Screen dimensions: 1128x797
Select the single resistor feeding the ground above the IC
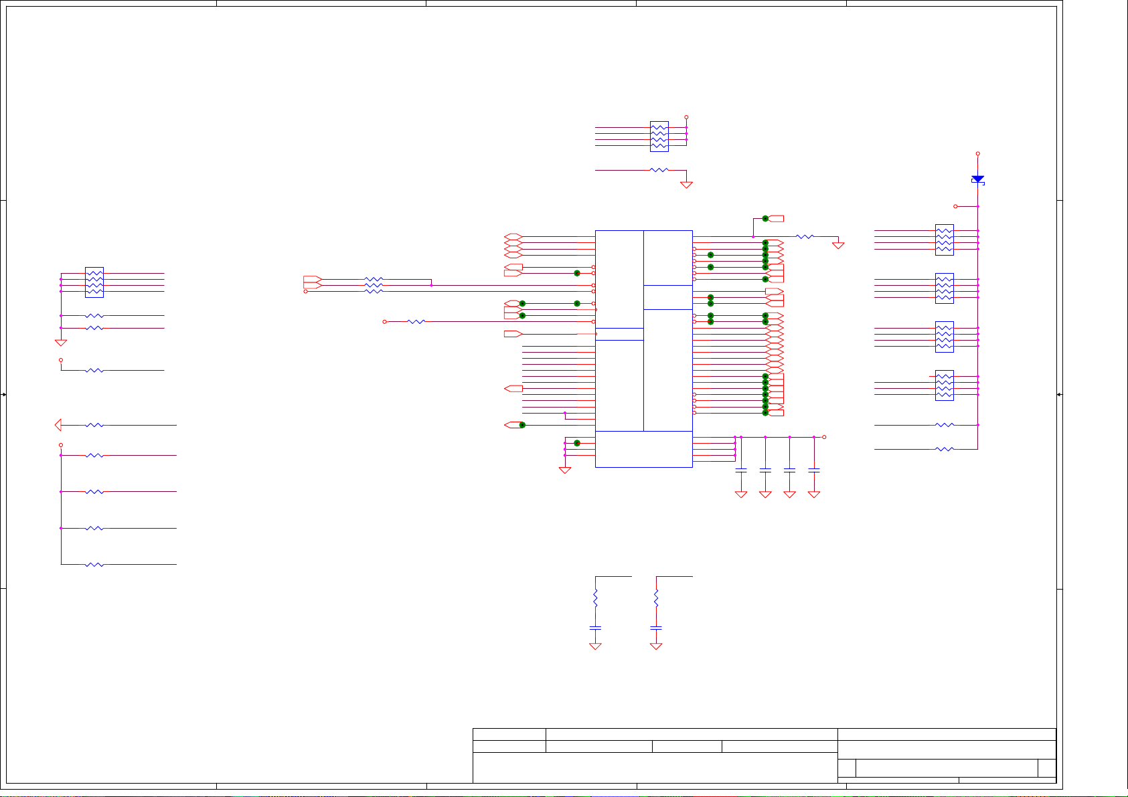[659, 170]
